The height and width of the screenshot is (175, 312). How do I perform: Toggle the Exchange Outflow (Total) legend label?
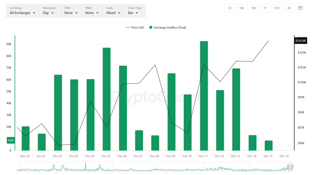[x=170, y=27]
